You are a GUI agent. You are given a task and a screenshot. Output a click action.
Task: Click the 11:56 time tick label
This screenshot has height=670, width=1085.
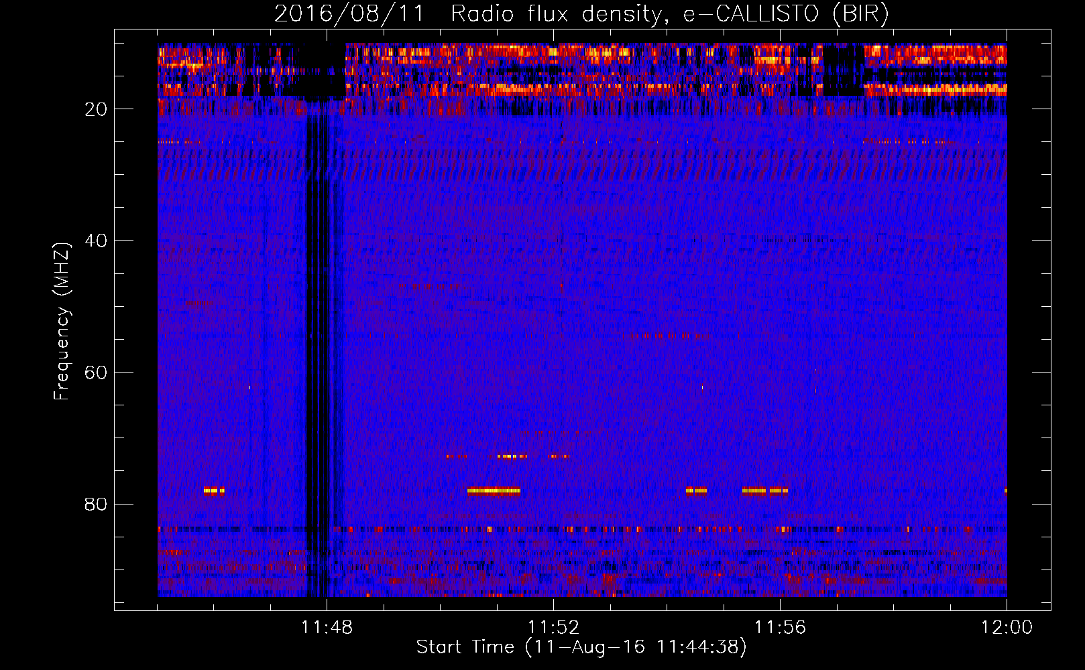pos(780,628)
